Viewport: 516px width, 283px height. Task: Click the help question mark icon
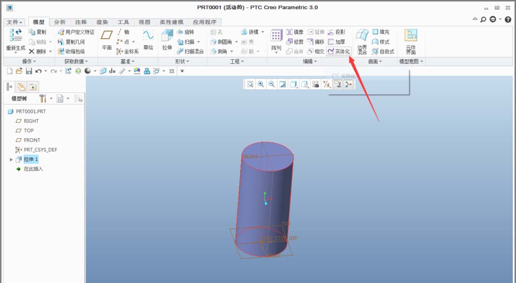(x=508, y=20)
